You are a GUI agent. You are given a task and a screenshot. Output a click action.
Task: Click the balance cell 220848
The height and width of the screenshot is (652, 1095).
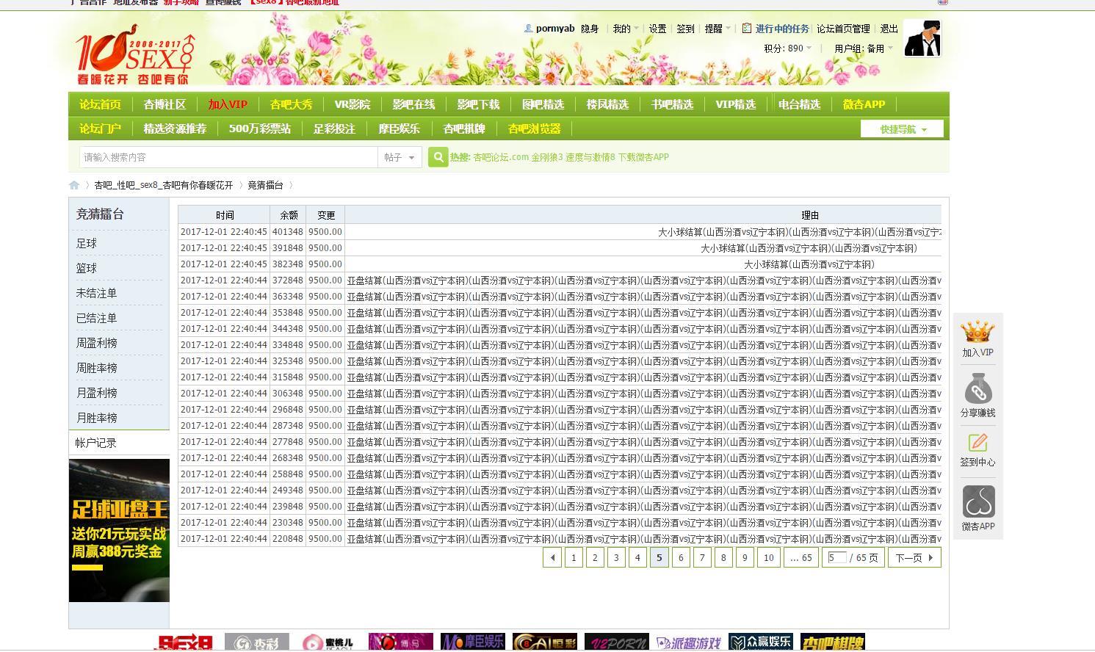(x=288, y=539)
